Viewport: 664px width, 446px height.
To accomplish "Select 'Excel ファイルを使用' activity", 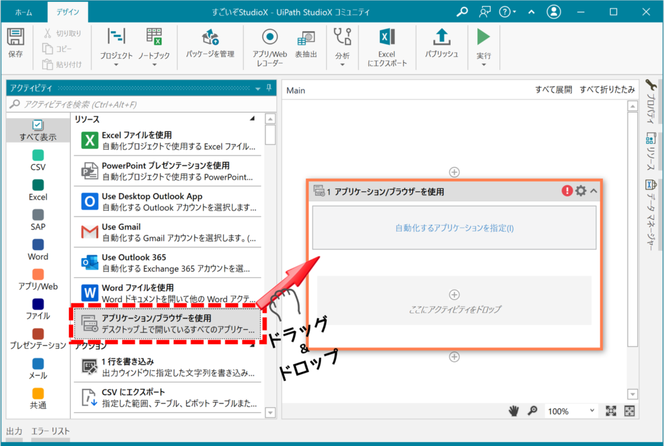I will (168, 141).
